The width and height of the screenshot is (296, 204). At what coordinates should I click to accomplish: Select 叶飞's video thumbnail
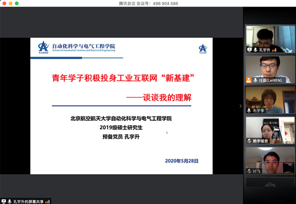pos(270,161)
